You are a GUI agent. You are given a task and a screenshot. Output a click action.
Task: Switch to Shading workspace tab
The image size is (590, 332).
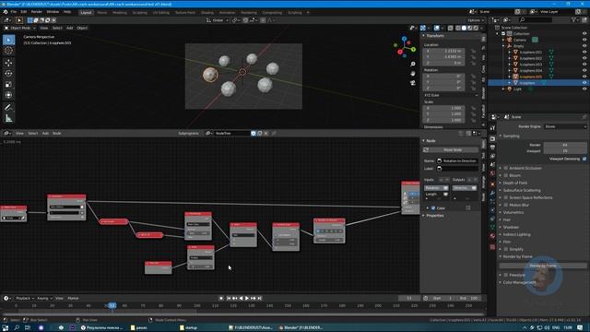pos(206,12)
